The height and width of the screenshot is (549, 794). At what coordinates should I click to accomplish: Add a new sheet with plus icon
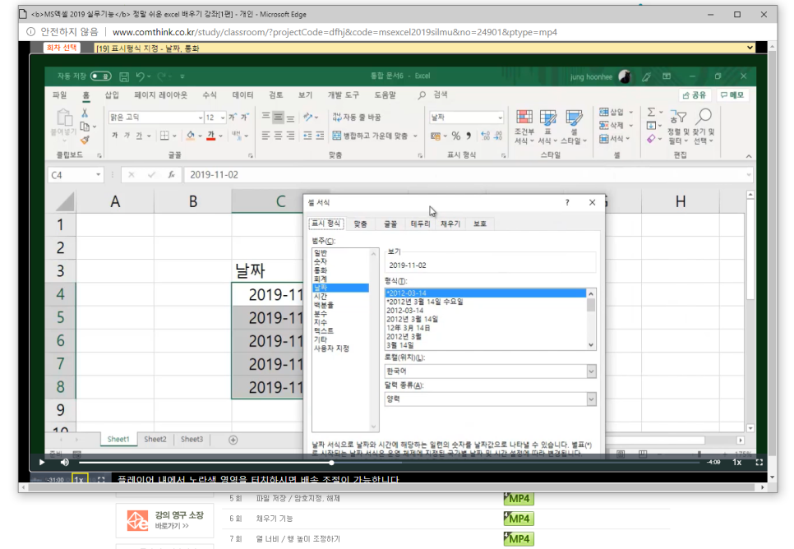point(233,440)
